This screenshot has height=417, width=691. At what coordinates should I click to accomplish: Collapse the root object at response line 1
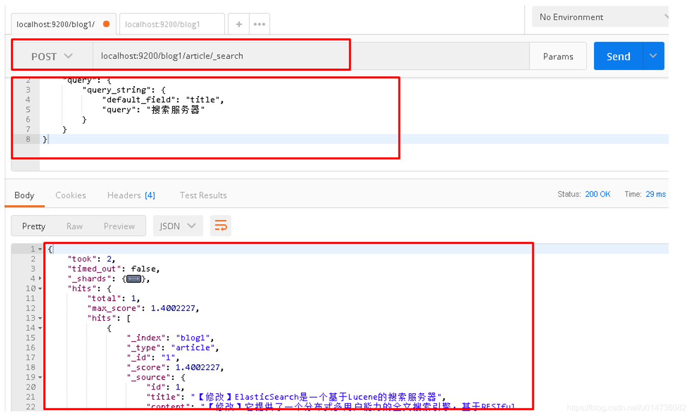click(40, 249)
